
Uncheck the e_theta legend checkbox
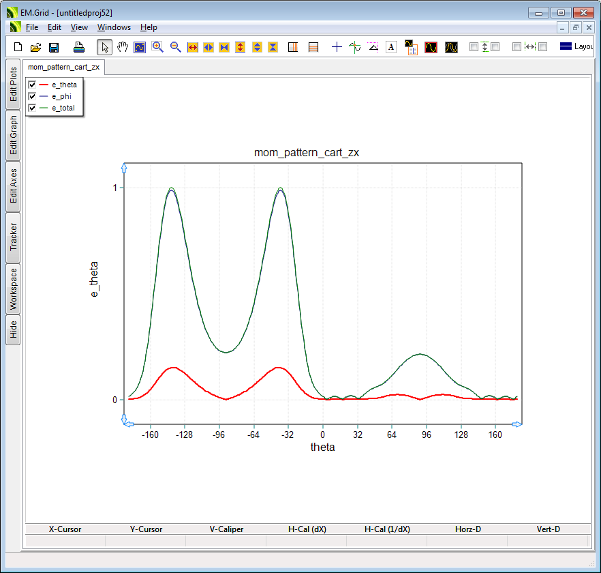click(32, 85)
